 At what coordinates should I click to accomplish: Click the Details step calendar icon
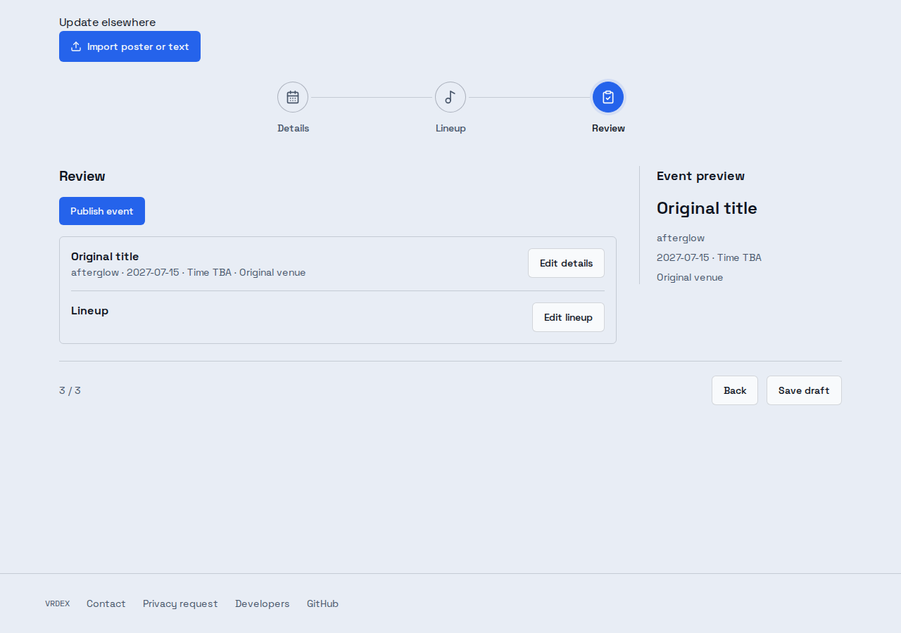(x=293, y=97)
